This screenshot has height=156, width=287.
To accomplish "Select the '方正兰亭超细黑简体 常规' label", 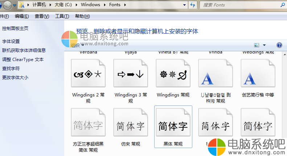I will 88,147.
